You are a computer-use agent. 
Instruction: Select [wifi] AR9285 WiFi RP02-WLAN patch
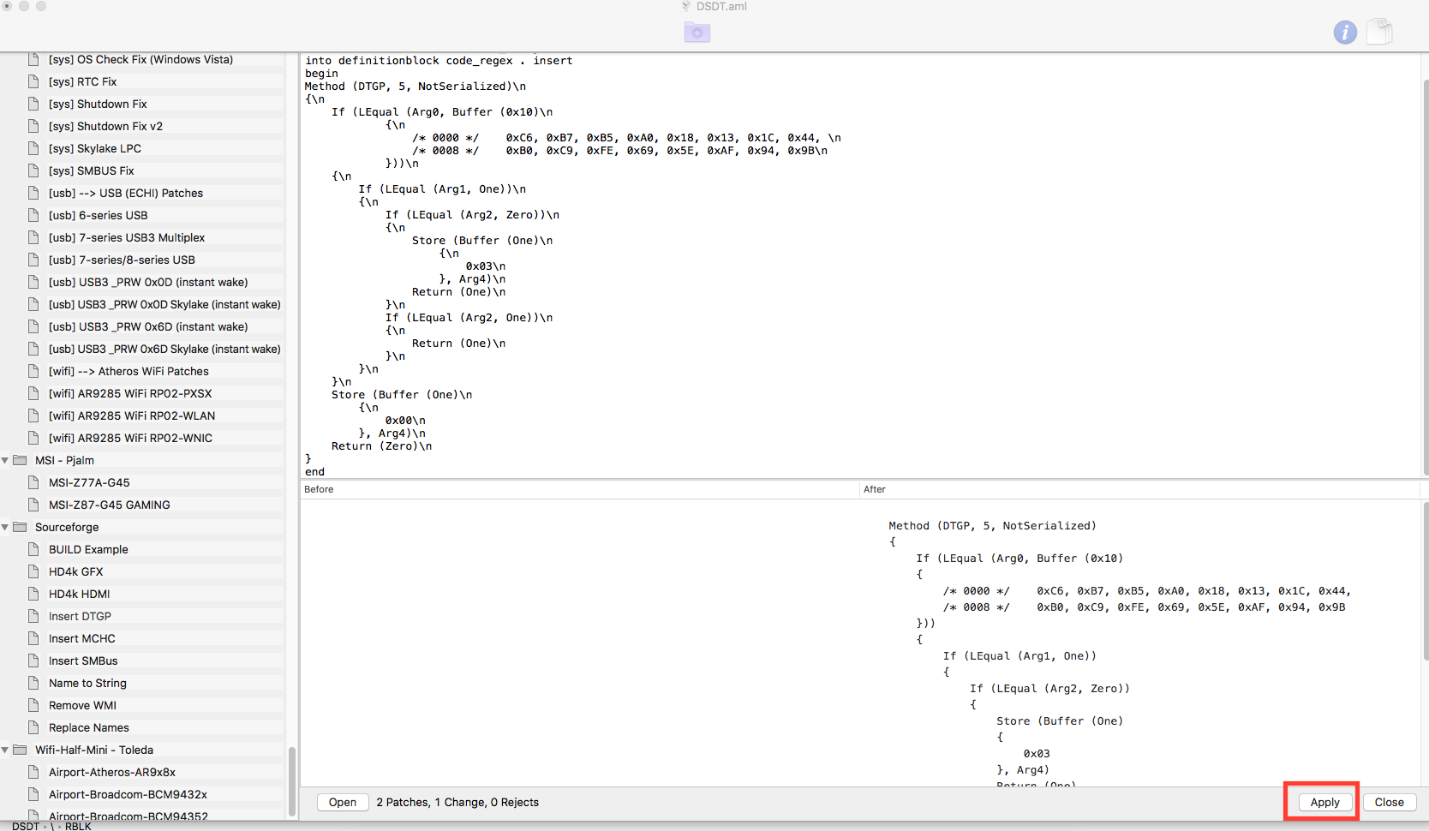(x=132, y=415)
